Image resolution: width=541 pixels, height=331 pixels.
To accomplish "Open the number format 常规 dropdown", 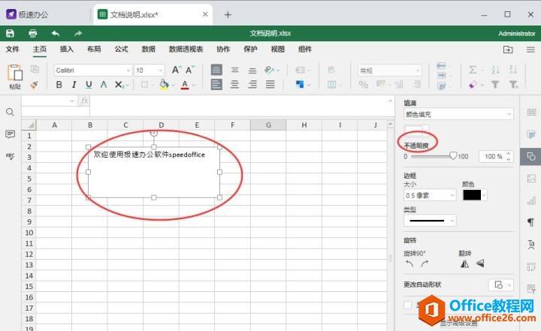I will (x=389, y=71).
